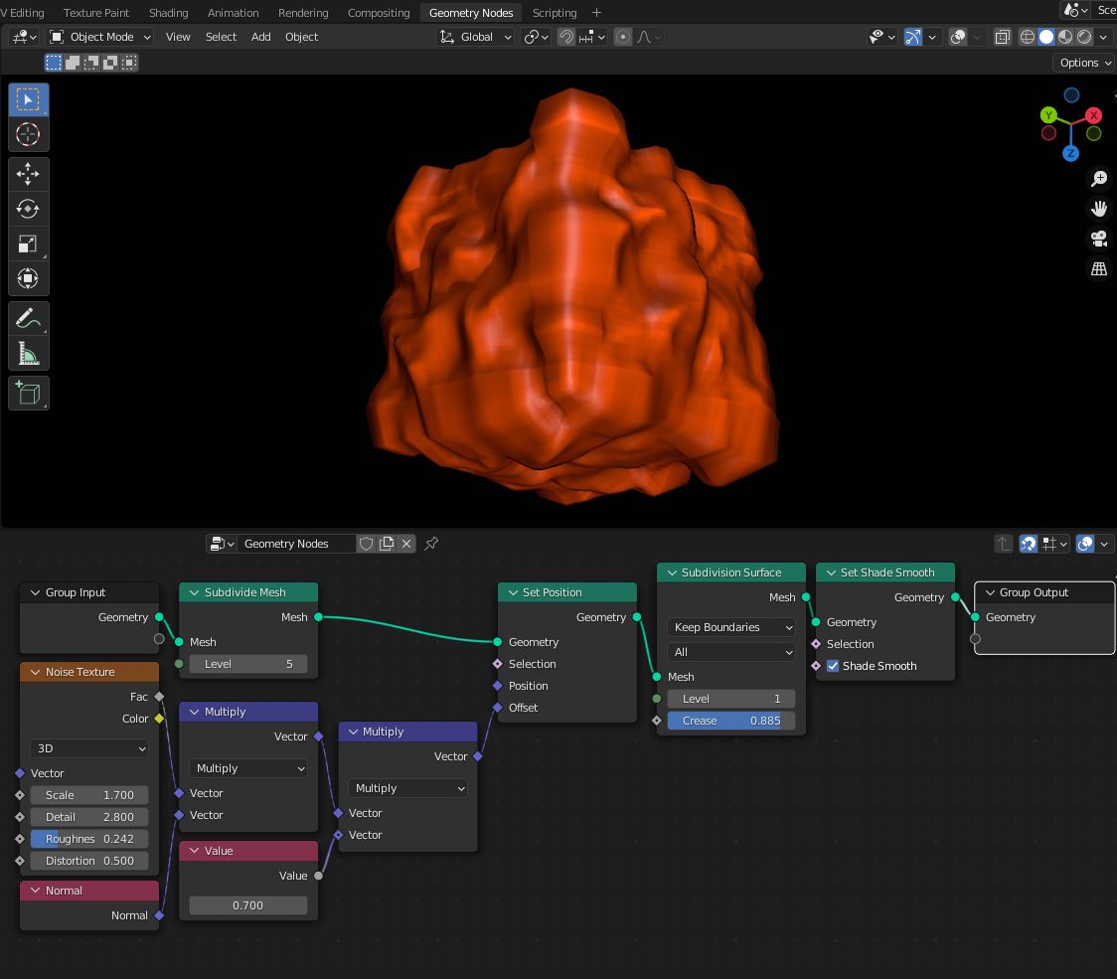Viewport: 1117px width, 979px height.
Task: Click the Value node 0.700 field
Action: 247,905
